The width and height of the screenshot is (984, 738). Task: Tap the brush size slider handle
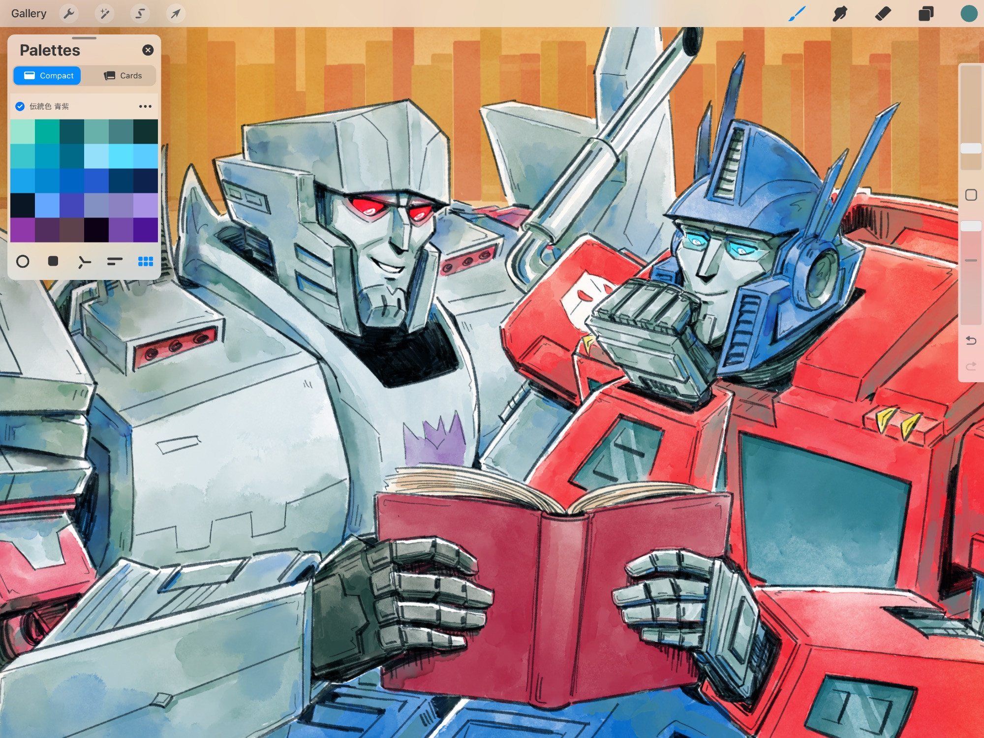[x=971, y=148]
